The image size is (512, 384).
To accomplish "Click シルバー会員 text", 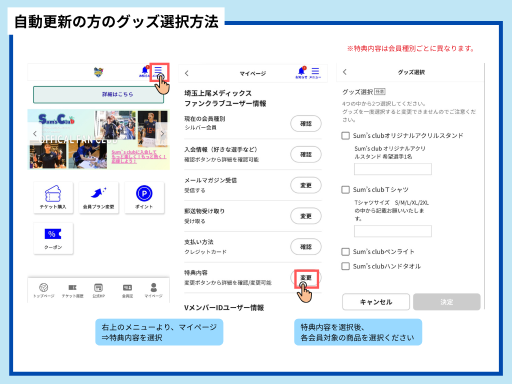I will point(200,127).
